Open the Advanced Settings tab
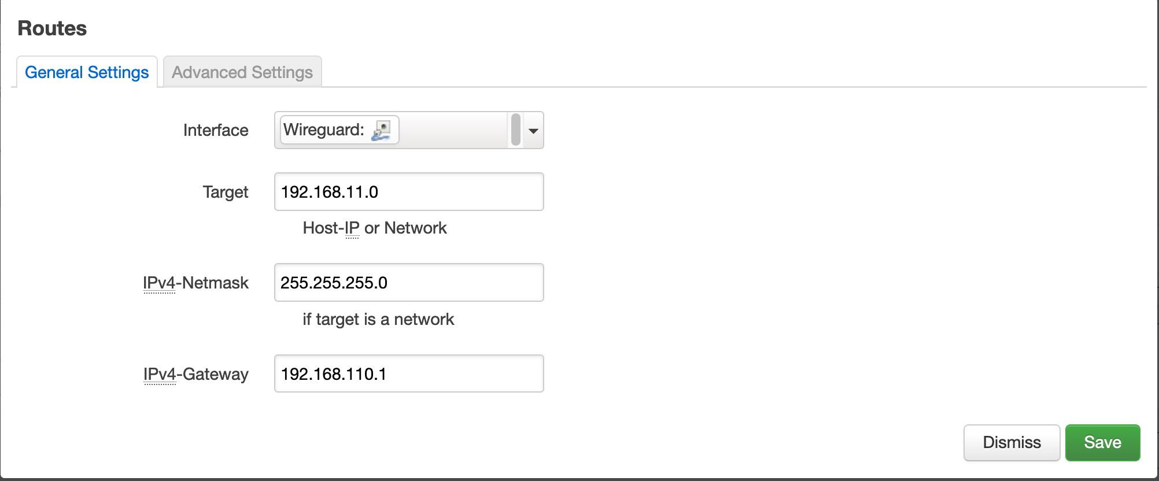Viewport: 1159px width, 481px height. 242,72
